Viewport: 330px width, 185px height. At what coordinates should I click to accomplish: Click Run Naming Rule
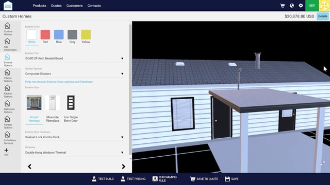[x=164, y=179]
